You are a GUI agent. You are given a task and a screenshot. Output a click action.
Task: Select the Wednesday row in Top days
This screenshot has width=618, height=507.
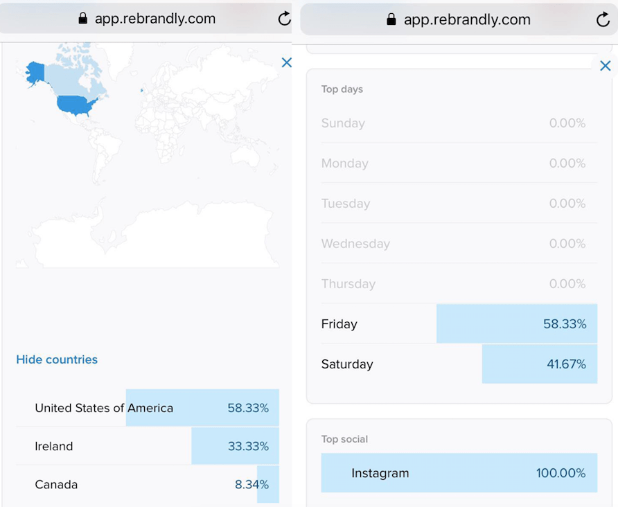click(459, 244)
